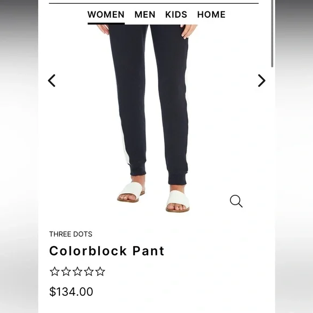Click the THREE DOTS brand link
Viewport: 313px width, 313px height.
71,234
